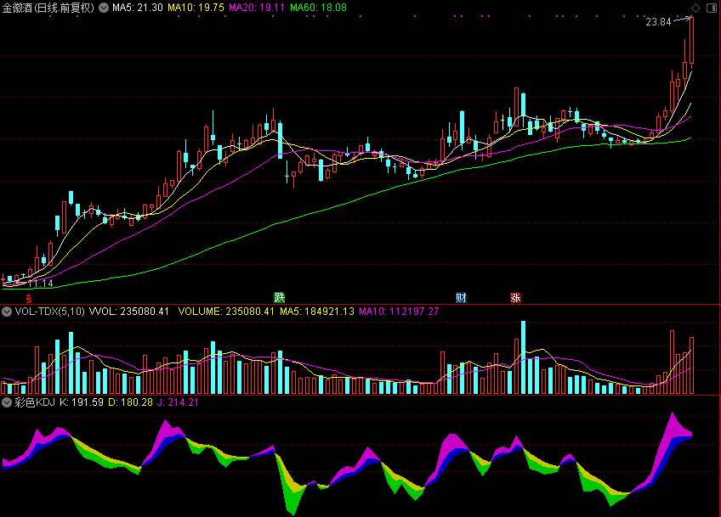Screen dimensions: 721x517
Task: Click the green 跌 event marker
Action: click(280, 297)
